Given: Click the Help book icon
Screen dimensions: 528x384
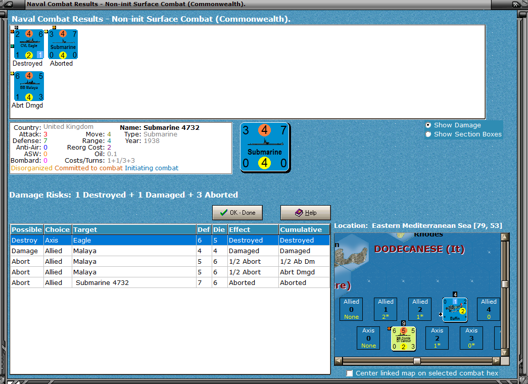Looking at the screenshot, I should point(299,213).
